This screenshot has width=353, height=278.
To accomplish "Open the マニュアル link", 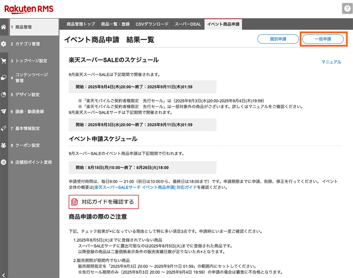I will tap(331, 62).
